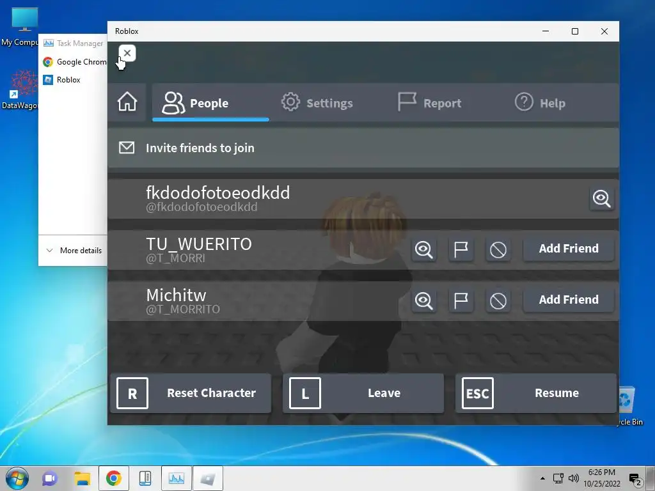Click the Resume button
Viewport: 655px width, 491px height.
[x=536, y=393]
